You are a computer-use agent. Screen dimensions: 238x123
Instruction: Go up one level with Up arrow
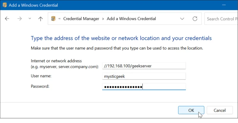point(40,19)
